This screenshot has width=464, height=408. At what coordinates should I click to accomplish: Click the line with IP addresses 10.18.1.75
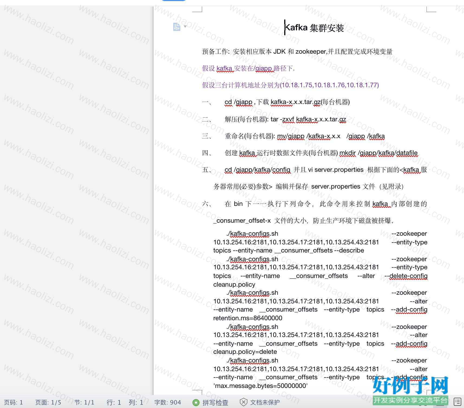[290, 85]
